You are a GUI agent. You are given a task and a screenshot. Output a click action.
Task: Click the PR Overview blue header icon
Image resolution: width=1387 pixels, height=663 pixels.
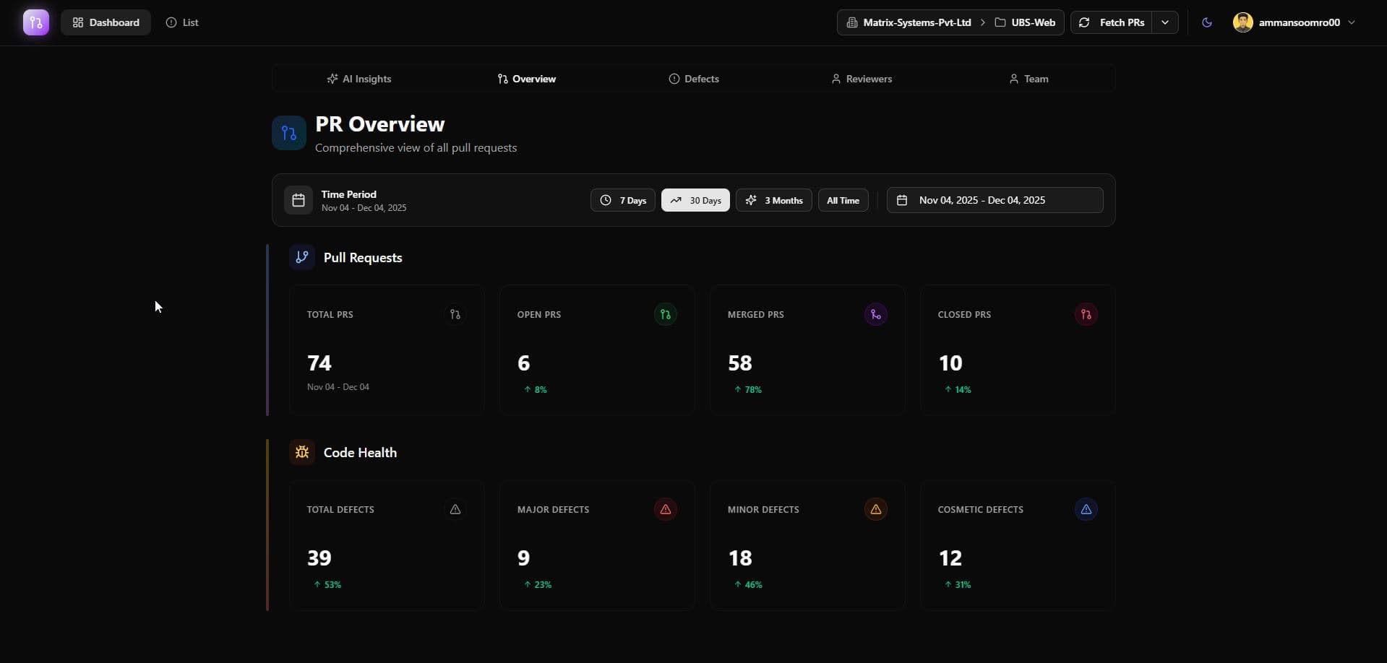289,133
